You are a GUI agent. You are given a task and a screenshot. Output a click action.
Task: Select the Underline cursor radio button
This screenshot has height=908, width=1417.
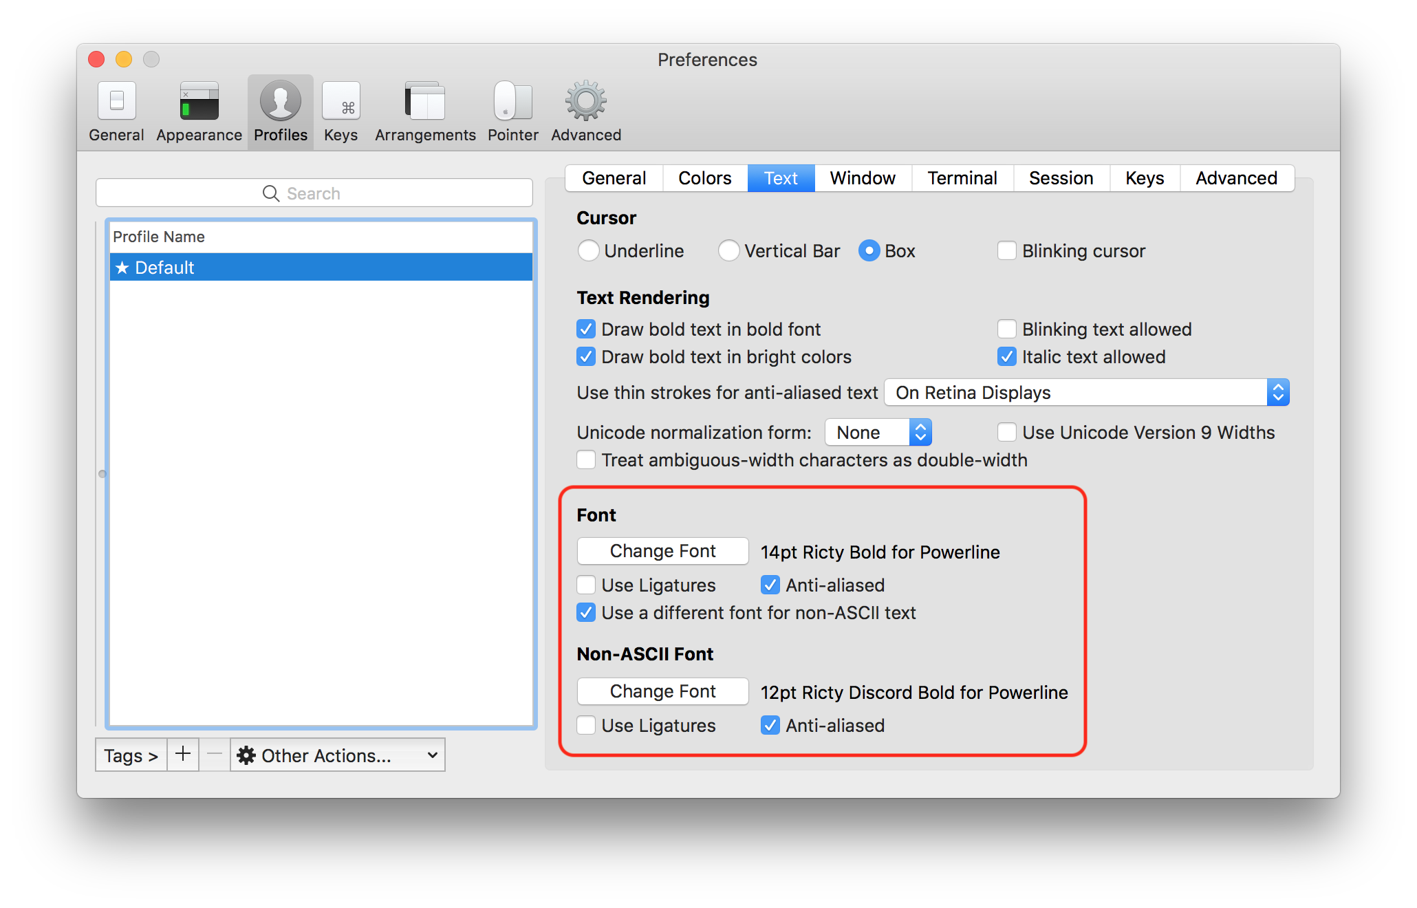click(x=589, y=251)
